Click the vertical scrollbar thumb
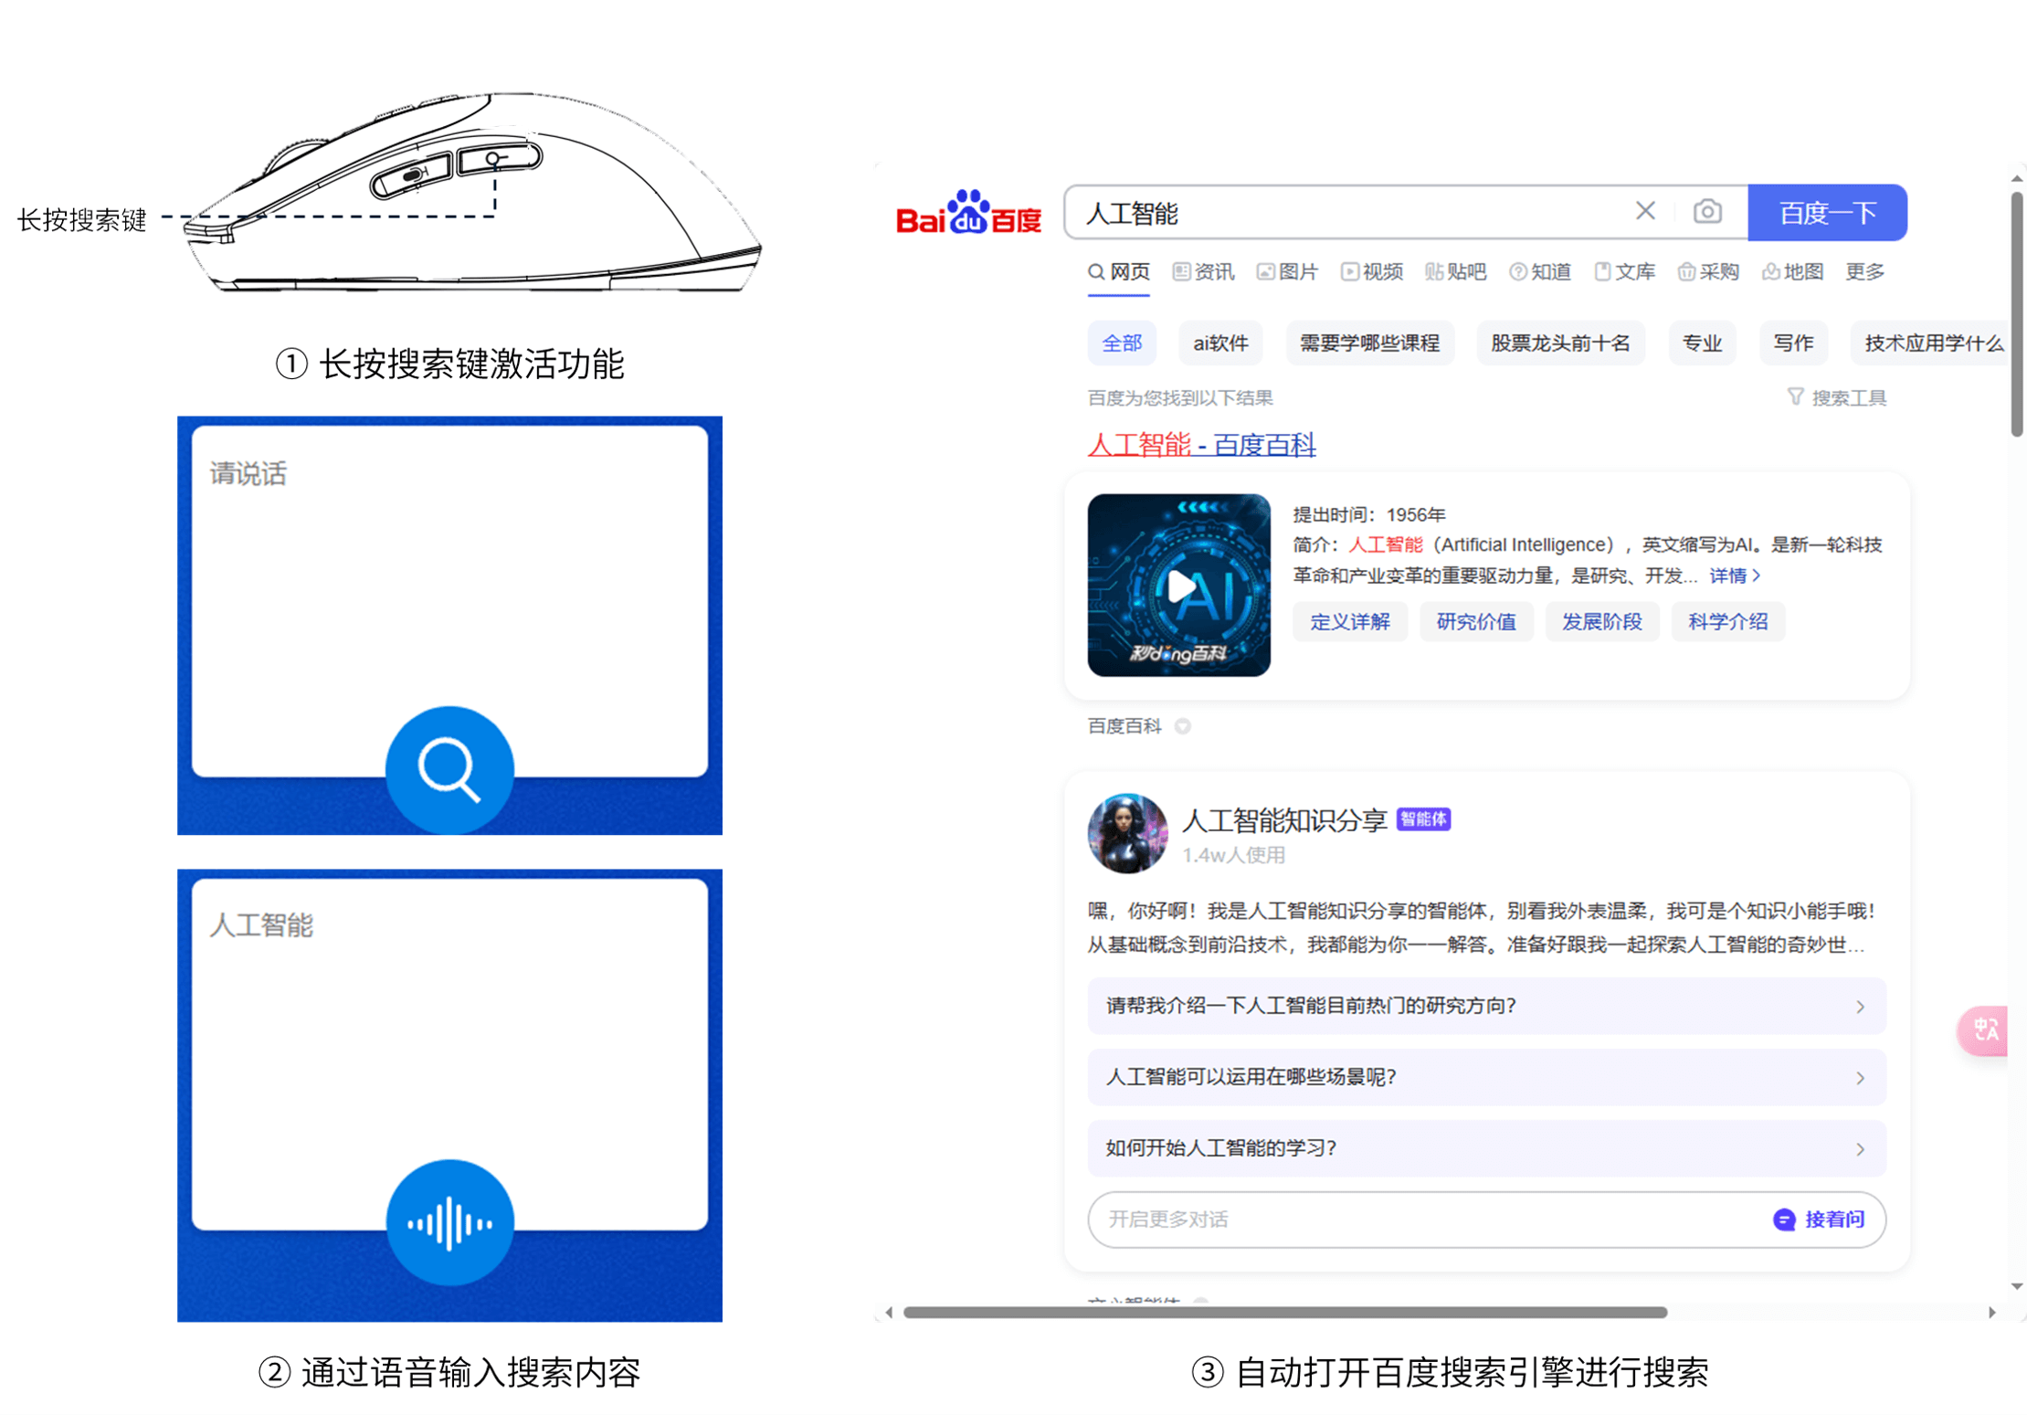 [2017, 313]
